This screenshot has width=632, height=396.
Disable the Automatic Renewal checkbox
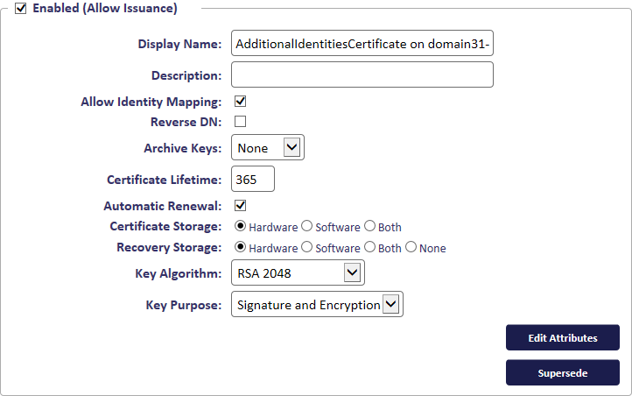tap(240, 205)
